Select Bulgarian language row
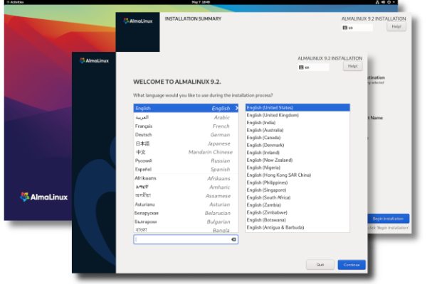 pos(186,222)
